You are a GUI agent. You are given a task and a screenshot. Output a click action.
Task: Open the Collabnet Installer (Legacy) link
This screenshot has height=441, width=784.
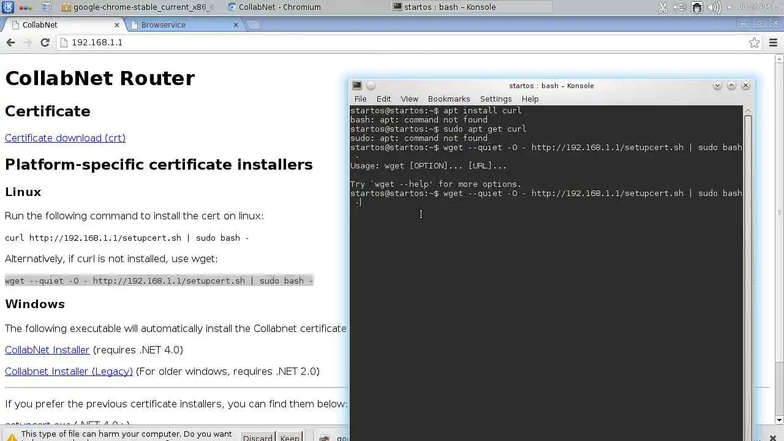coord(69,371)
